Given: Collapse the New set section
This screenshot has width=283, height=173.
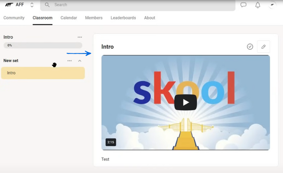Looking at the screenshot, I should pyautogui.click(x=80, y=61).
